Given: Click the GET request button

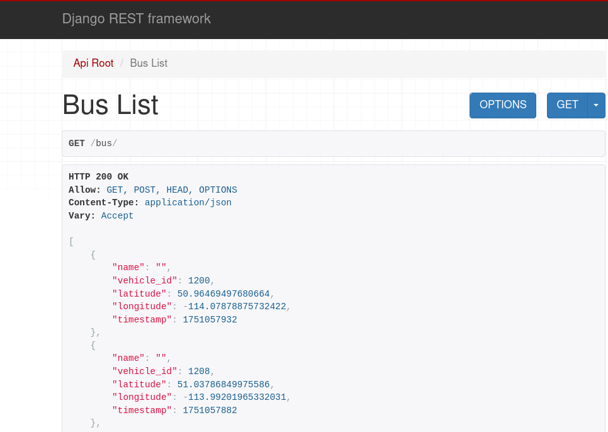Looking at the screenshot, I should click(x=566, y=105).
